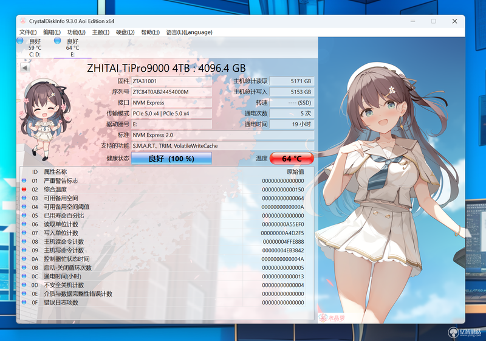Open the 功能(U) menu
The height and width of the screenshot is (341, 486).
[77, 32]
